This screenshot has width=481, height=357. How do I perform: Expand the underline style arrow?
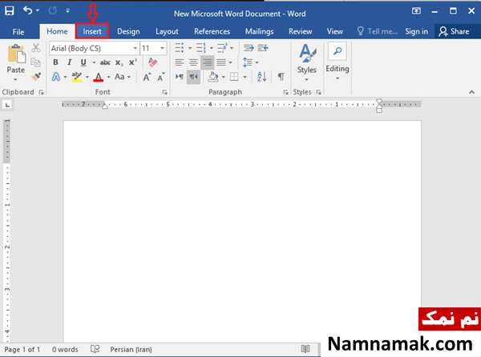94,62
